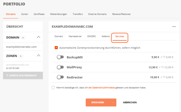Open the three-dot menu for EXAMPLEDOMAINABC.COM
Screen dimensions: 181x112
[x=174, y=26]
